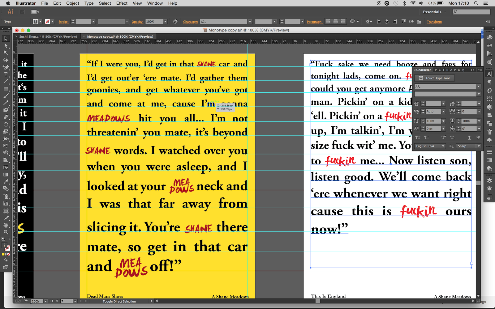Click the Paragraph link in control bar
Image resolution: width=495 pixels, height=309 pixels.
click(315, 22)
